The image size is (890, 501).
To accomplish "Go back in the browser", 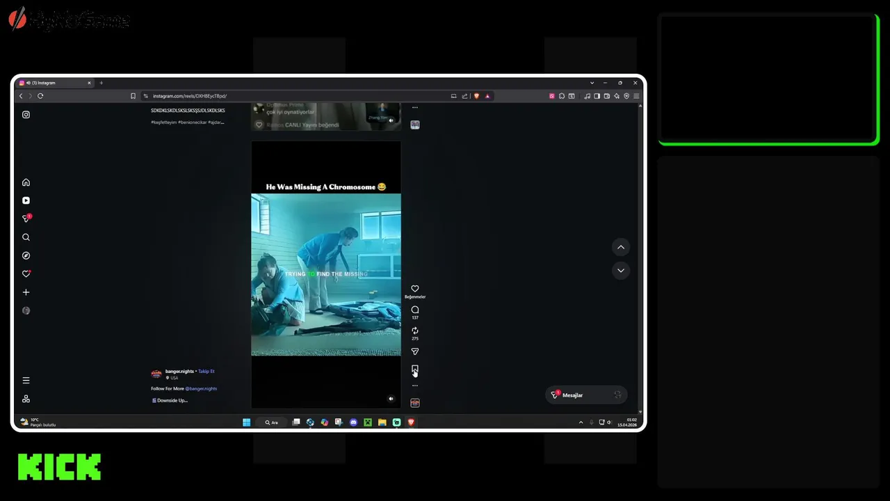I will (x=21, y=96).
